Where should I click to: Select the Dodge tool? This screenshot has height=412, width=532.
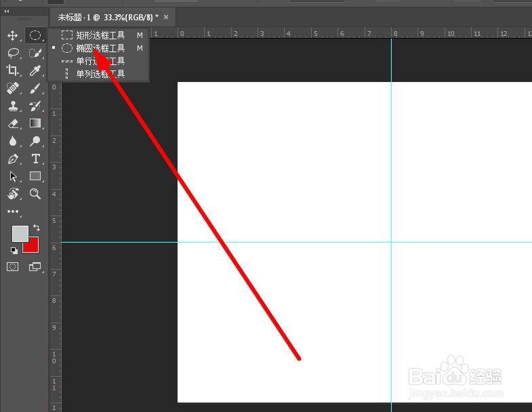click(x=35, y=141)
